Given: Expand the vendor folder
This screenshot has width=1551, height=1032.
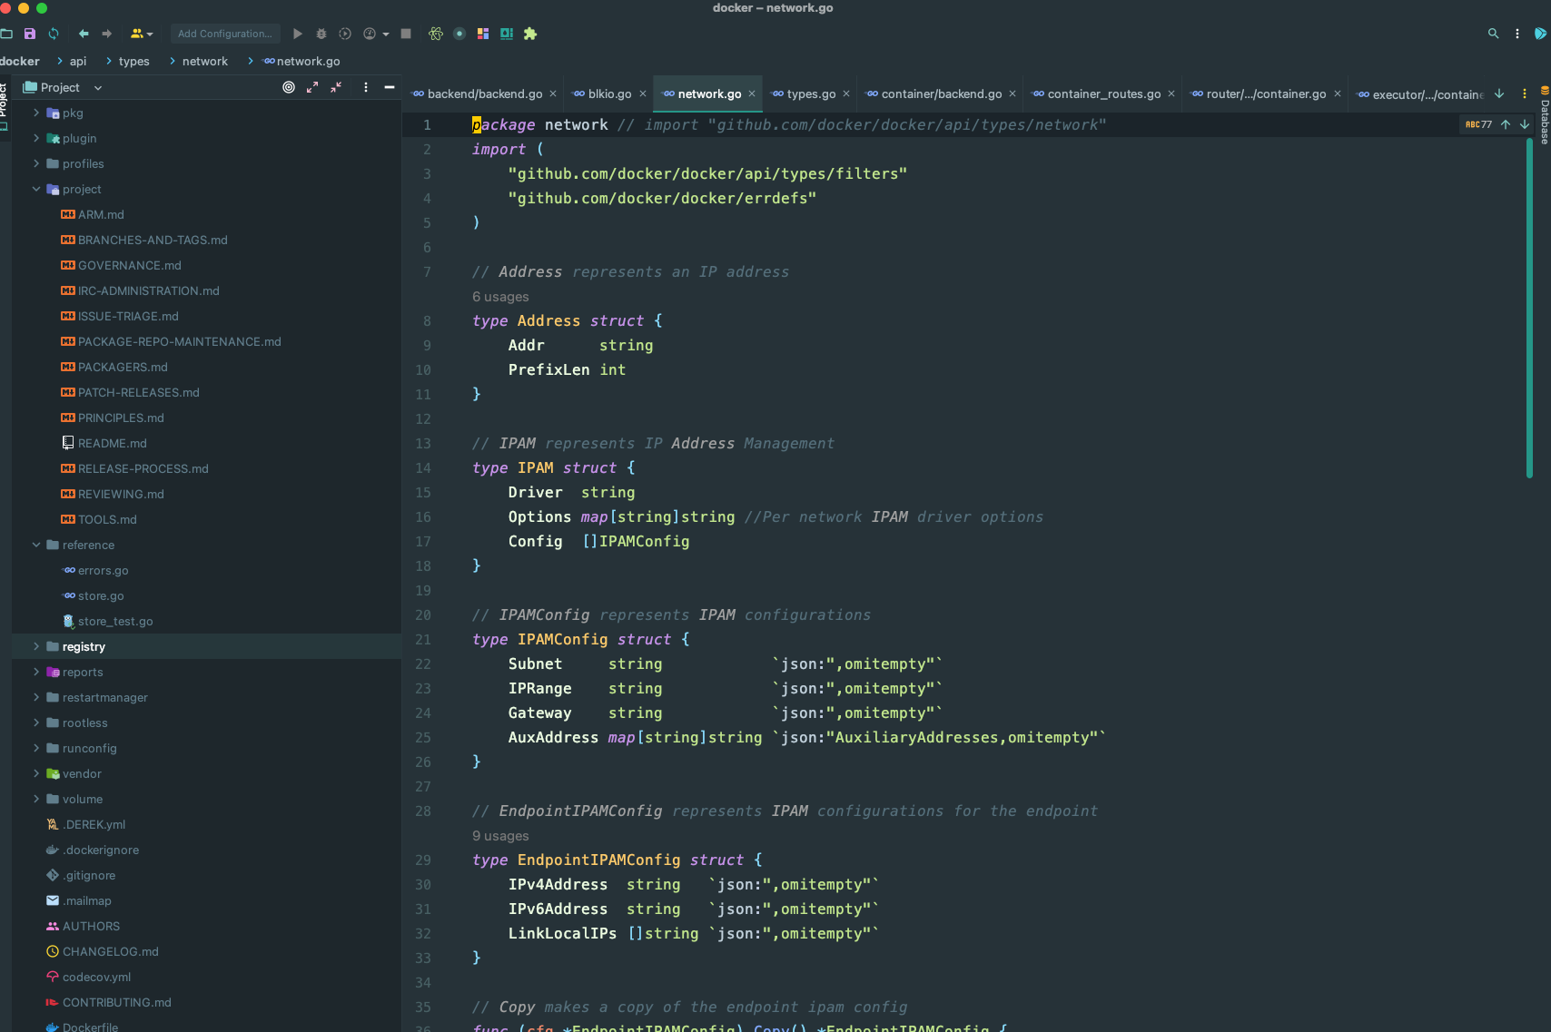Looking at the screenshot, I should point(36,773).
